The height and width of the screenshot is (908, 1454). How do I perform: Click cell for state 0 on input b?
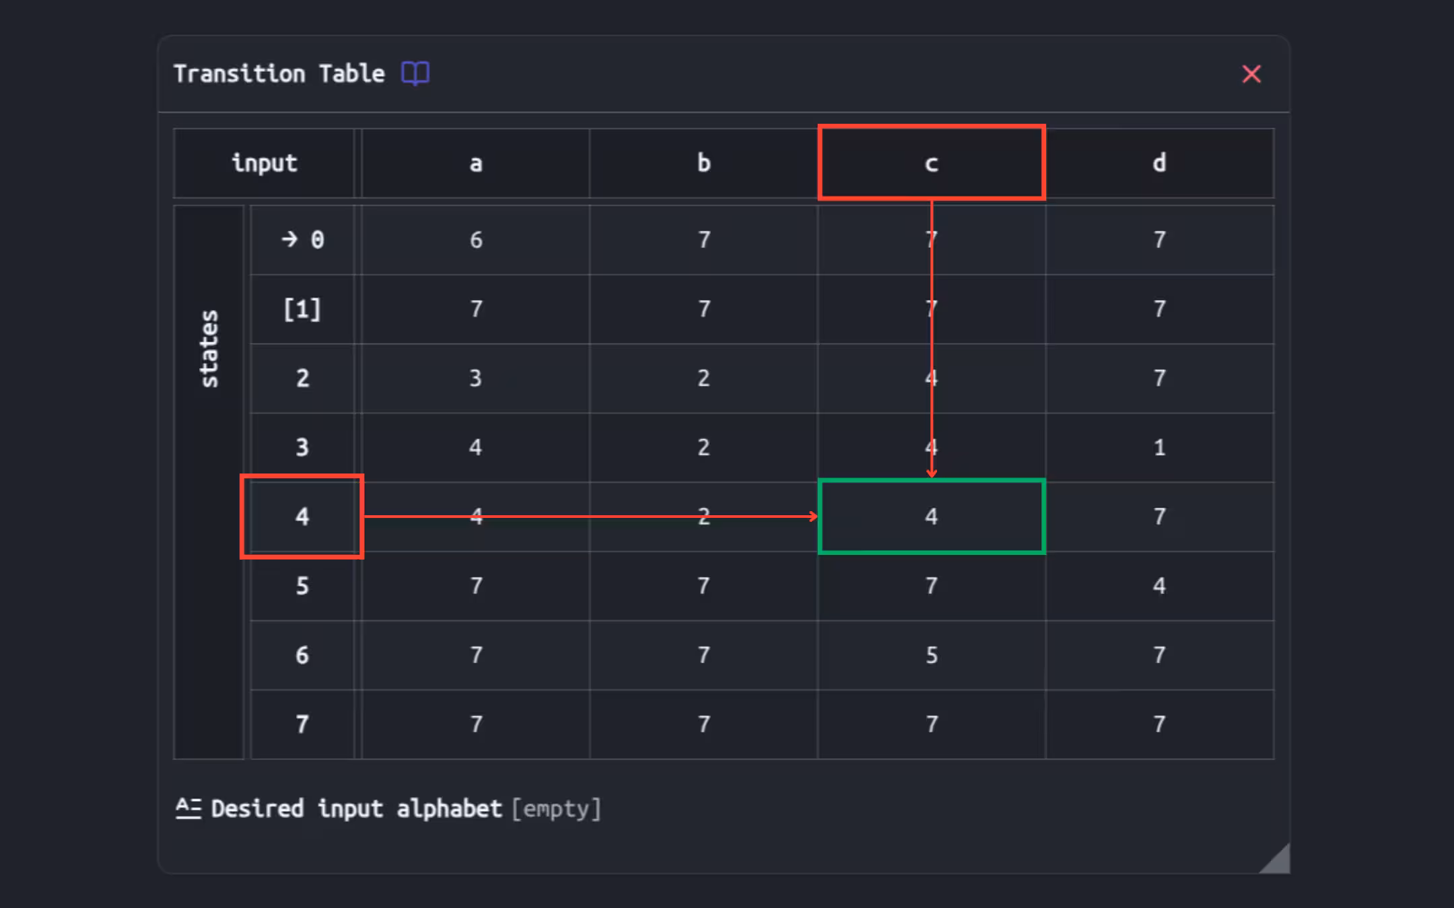tap(703, 239)
